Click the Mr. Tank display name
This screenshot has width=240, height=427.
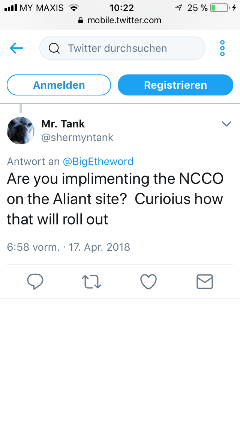tap(63, 124)
